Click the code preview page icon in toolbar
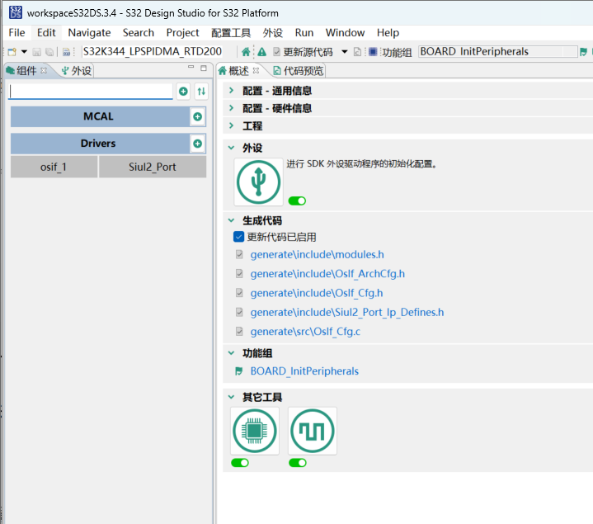 point(357,52)
